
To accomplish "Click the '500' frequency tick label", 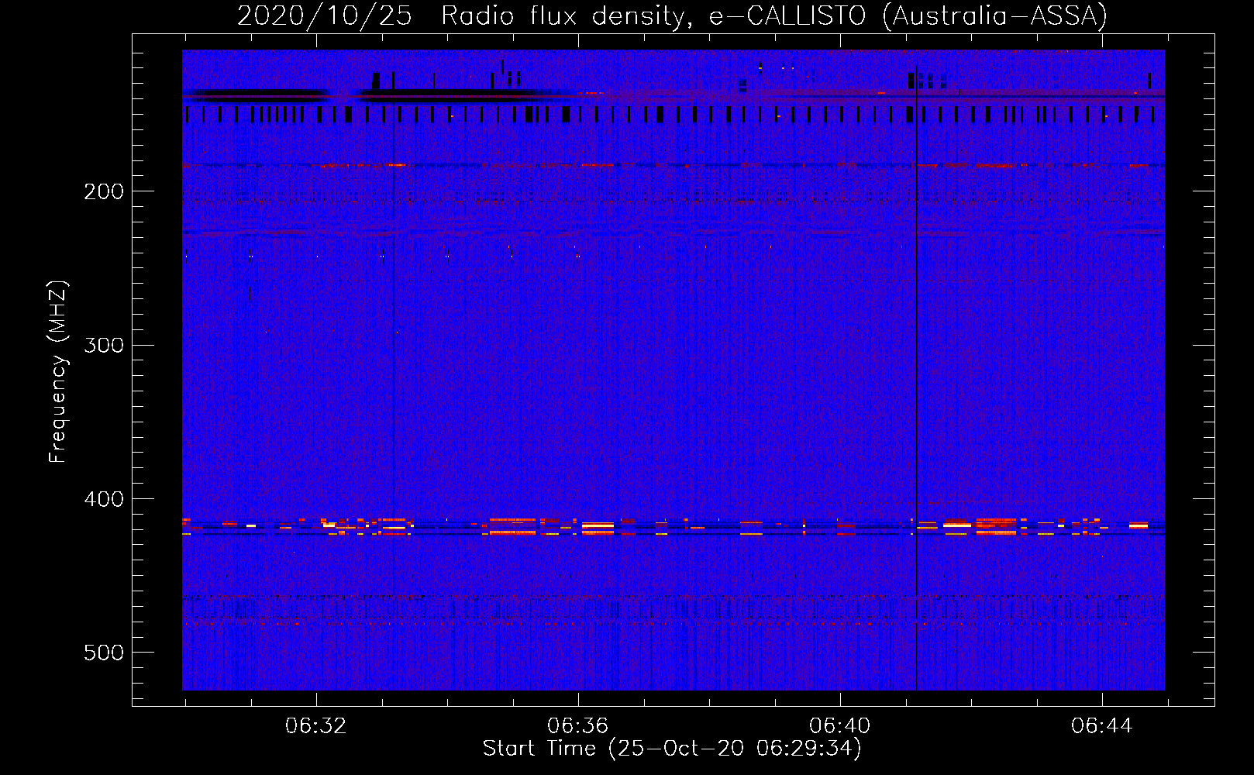I will pos(104,653).
